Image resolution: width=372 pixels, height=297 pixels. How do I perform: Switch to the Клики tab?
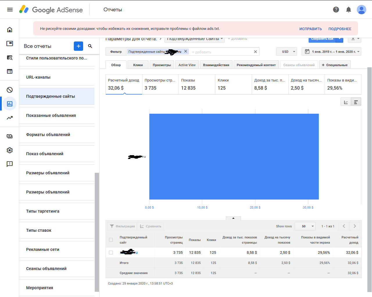[138, 65]
